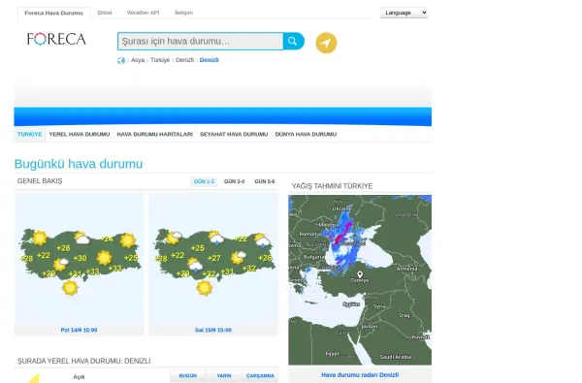Screen dimensions: 582x383
Task: Open the Weather API tab
Action: pyautogui.click(x=143, y=13)
